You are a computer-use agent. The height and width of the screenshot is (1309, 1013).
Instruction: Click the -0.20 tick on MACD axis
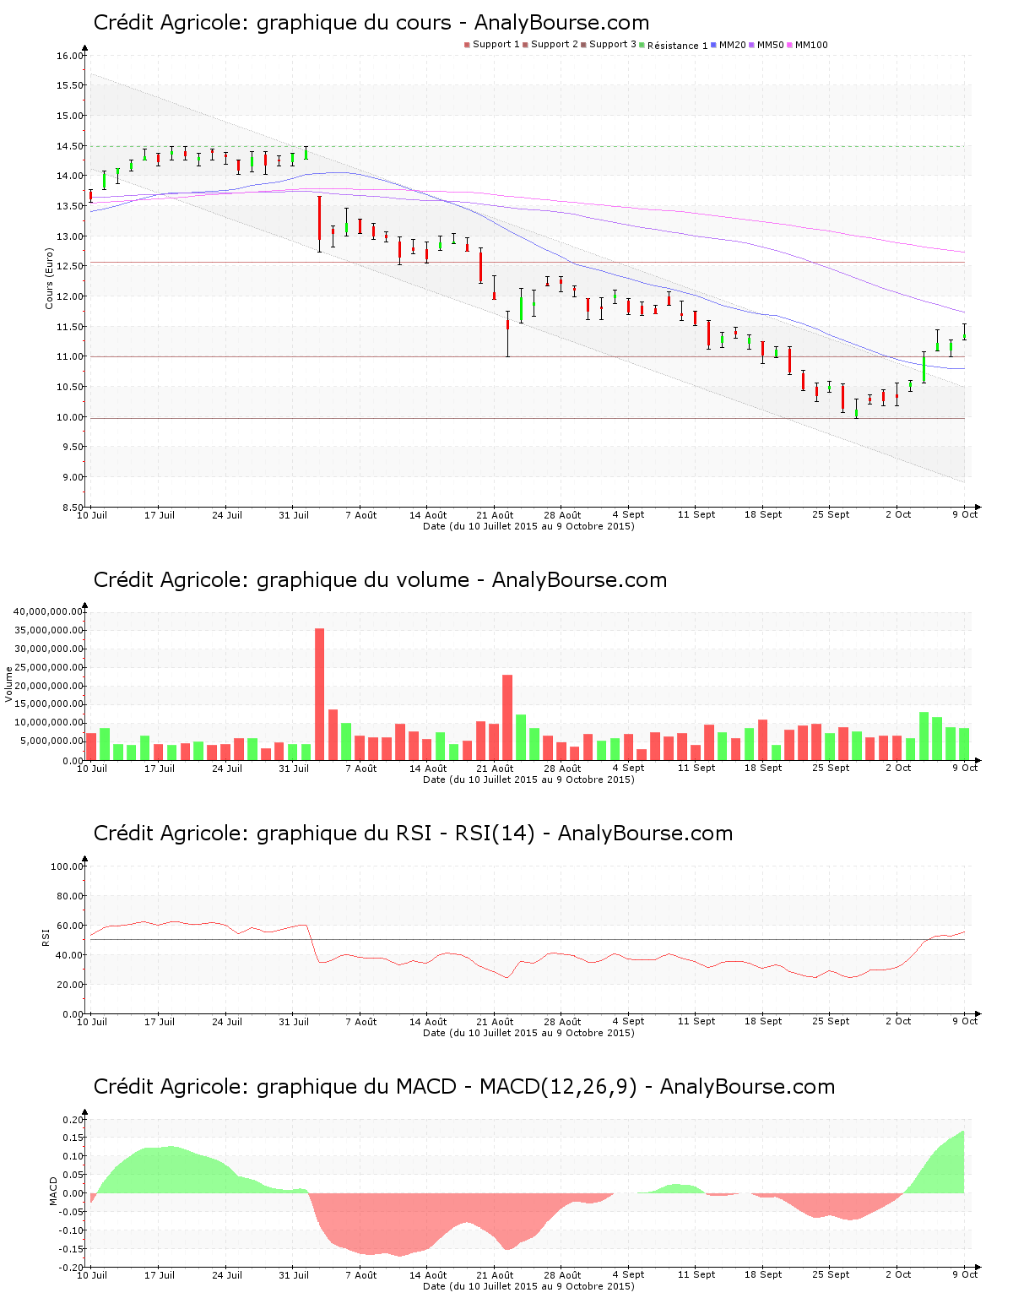(x=73, y=1268)
